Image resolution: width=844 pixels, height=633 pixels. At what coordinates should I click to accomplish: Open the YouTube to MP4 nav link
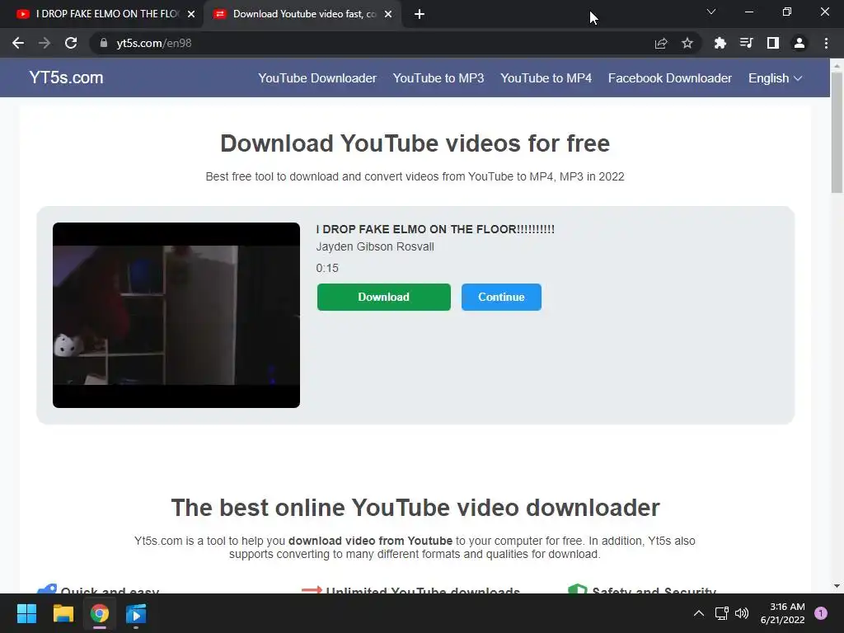coord(546,78)
